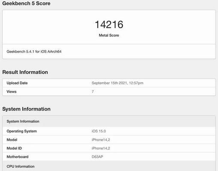Select the iPhone14,2 value in Model ID row
Image resolution: width=218 pixels, height=171 pixels.
coord(101,148)
